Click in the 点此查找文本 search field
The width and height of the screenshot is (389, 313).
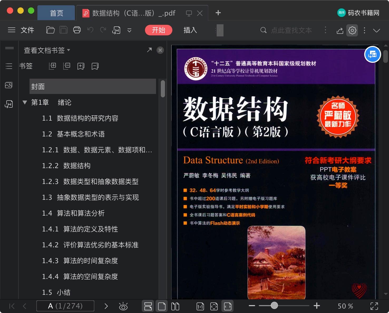(x=291, y=30)
